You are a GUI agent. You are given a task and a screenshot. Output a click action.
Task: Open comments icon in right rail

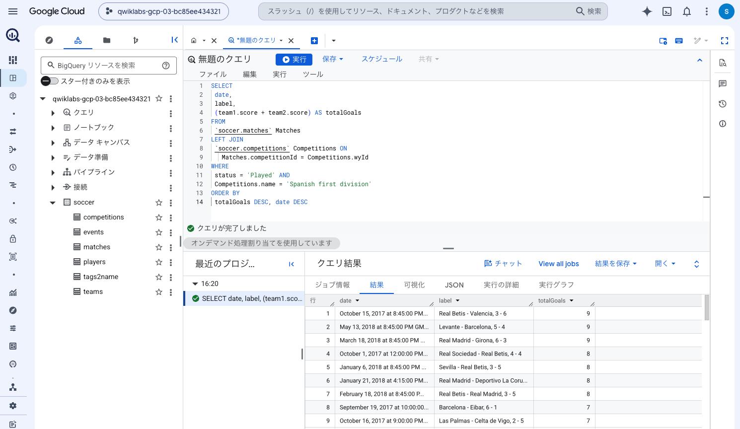point(723,83)
